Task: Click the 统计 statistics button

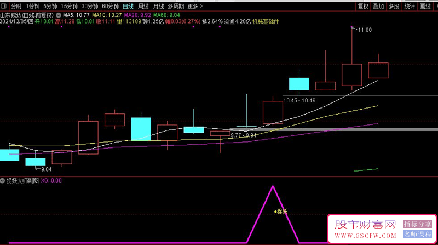Action: pos(410,6)
